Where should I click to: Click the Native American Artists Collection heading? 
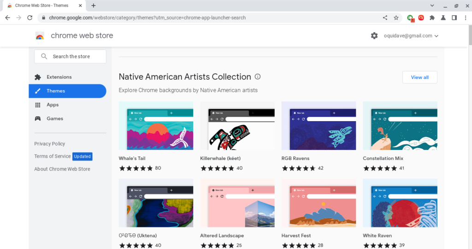pos(185,77)
